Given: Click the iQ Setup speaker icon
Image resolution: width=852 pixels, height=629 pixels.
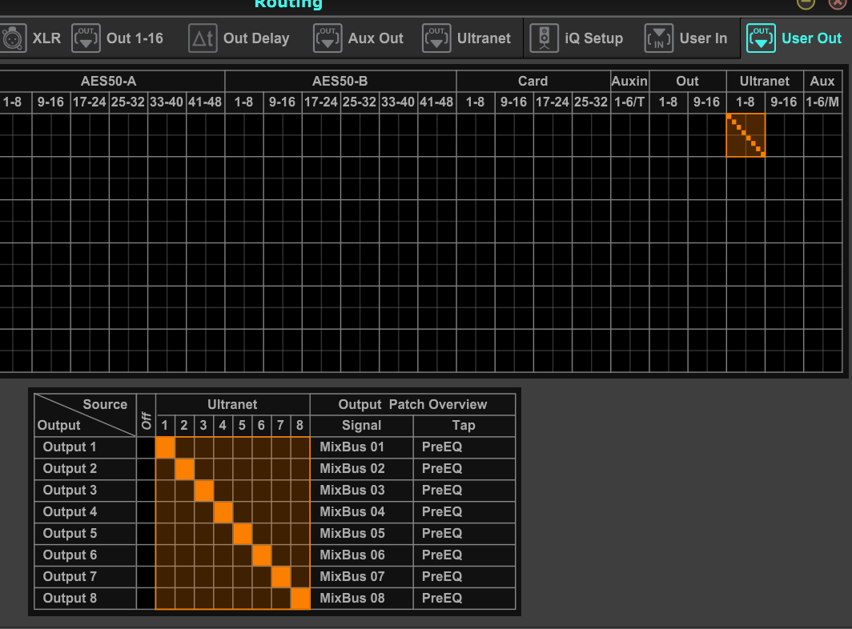Looking at the screenshot, I should 544,38.
